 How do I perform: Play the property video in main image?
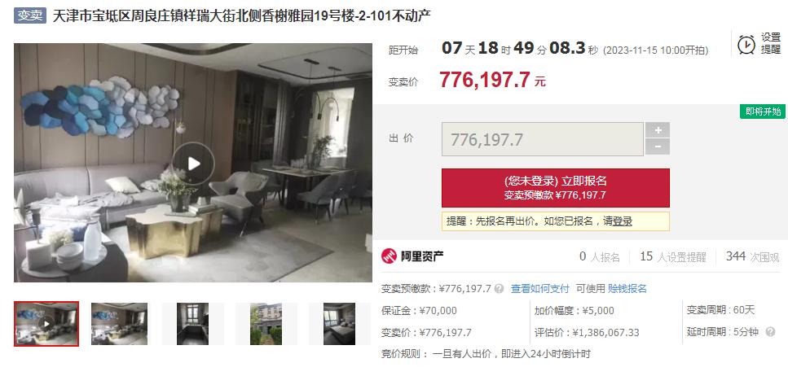193,163
